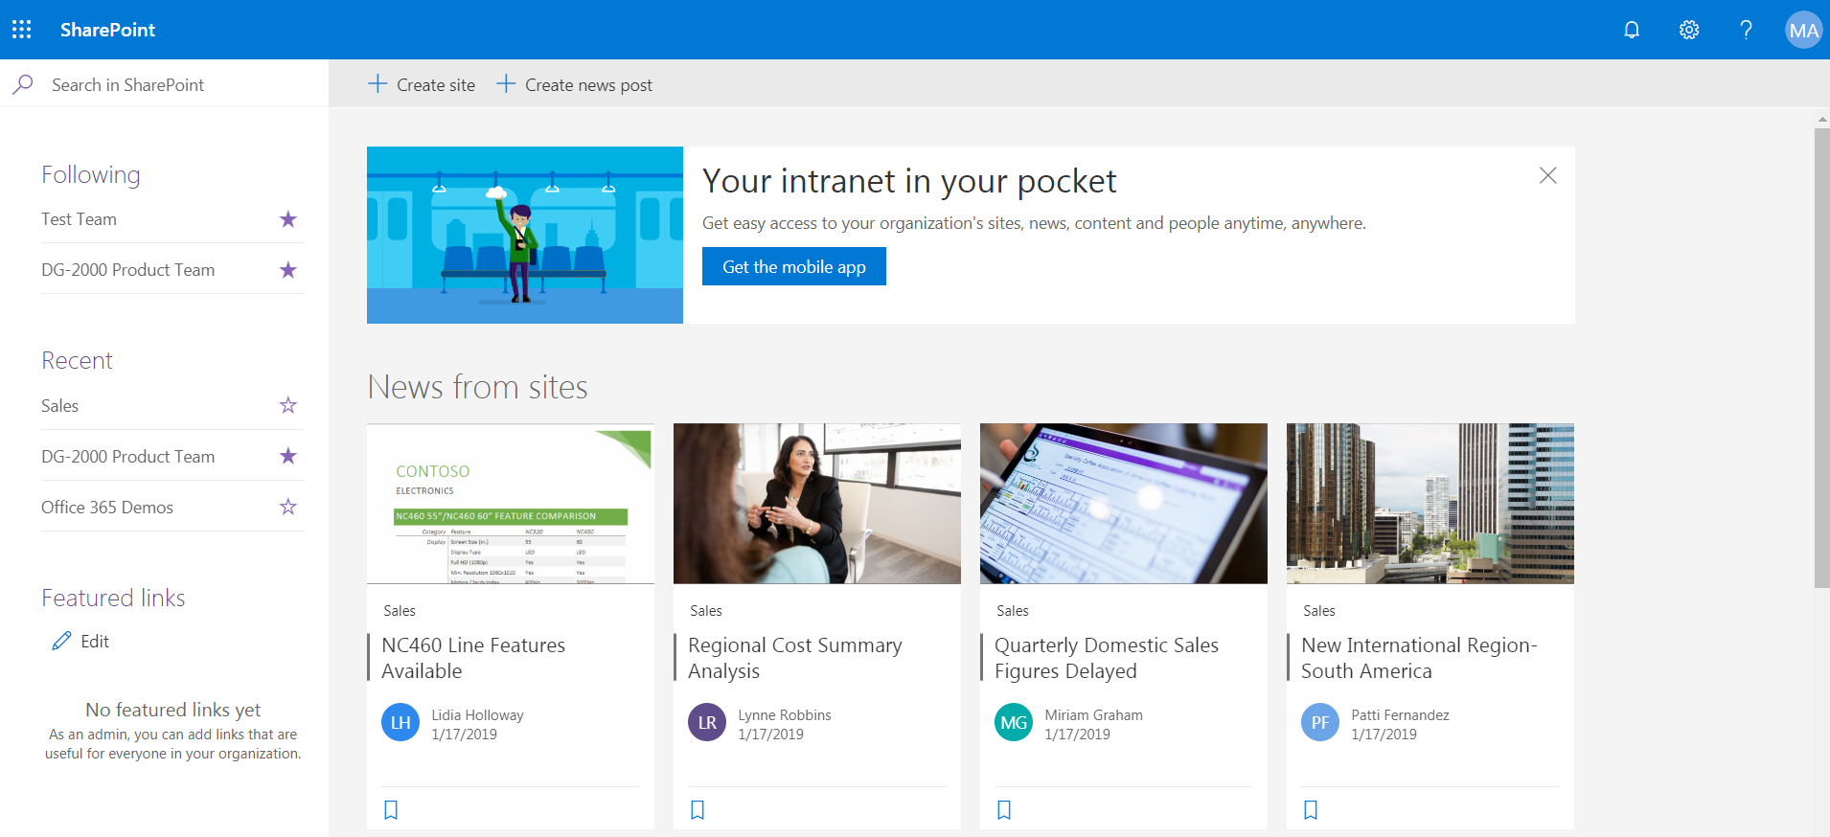Unfollow Test Team using its star

[287, 219]
